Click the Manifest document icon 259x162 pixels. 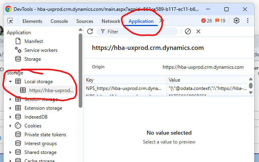[18, 41]
